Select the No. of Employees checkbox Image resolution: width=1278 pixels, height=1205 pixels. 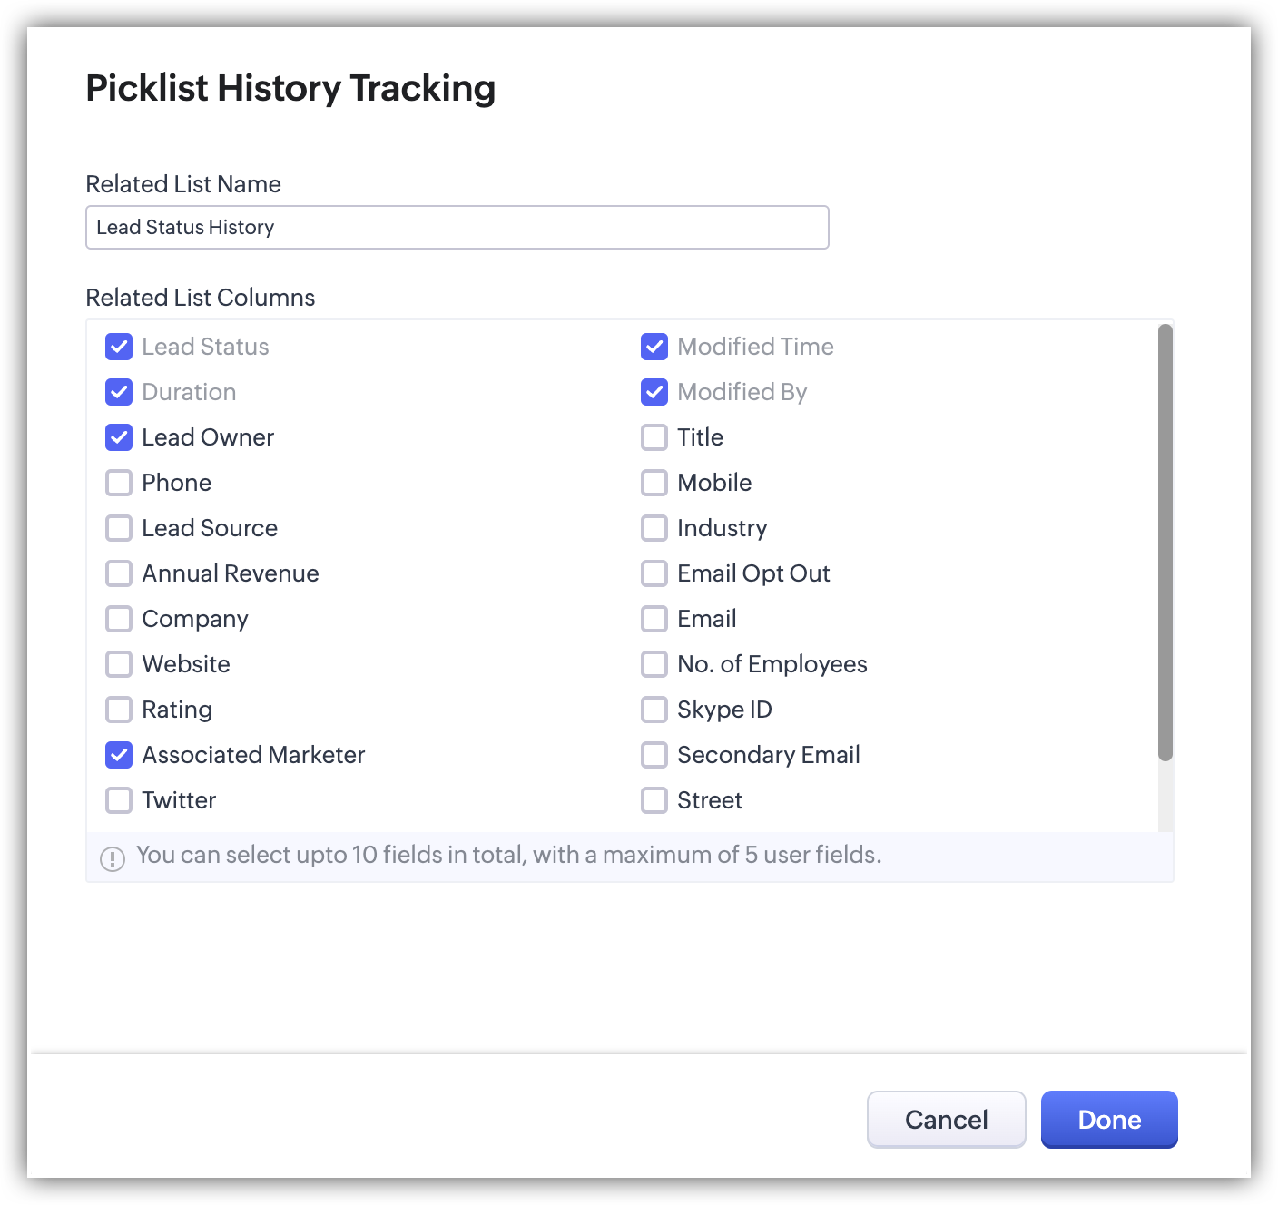[654, 664]
